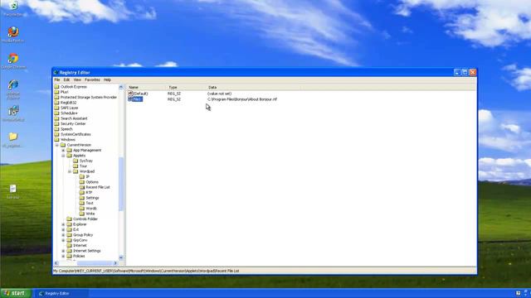Click the system tray icon on taskbar
The width and height of the screenshot is (531, 298).
[x=518, y=293]
